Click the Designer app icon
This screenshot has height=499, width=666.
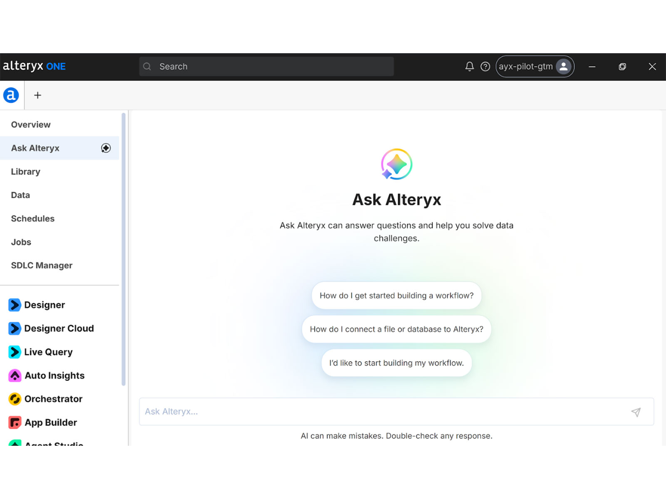click(15, 305)
